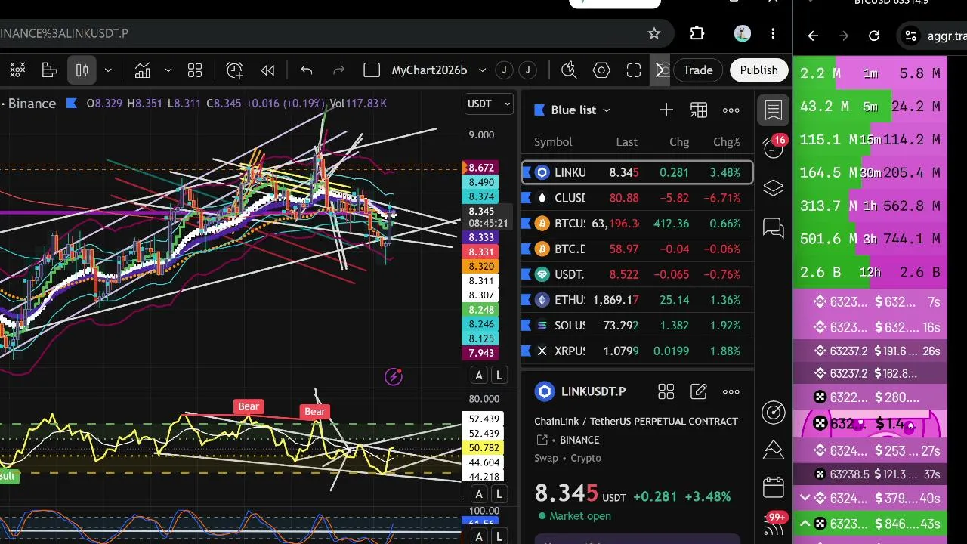Open the stacked layers icon in right sidebar
The width and height of the screenshot is (967, 544).
tap(774, 188)
